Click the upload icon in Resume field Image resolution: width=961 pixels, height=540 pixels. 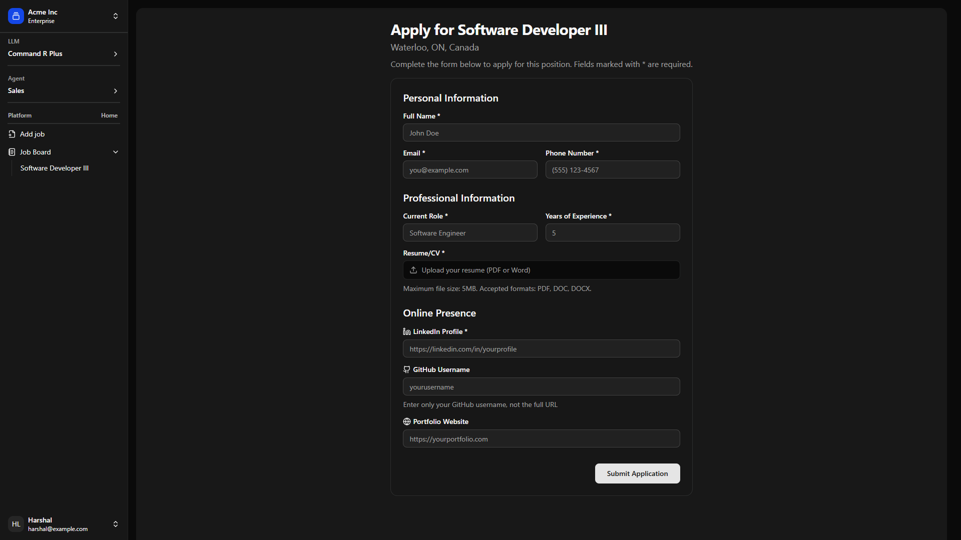pyautogui.click(x=413, y=270)
